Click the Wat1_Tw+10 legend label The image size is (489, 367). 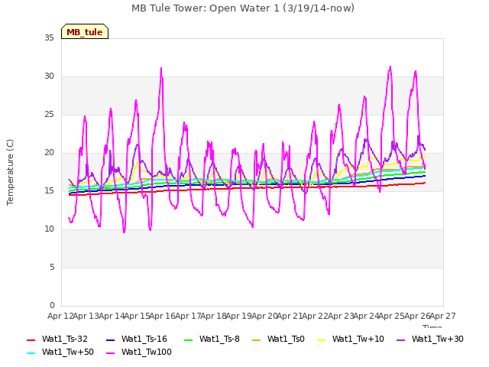pyautogui.click(x=358, y=339)
